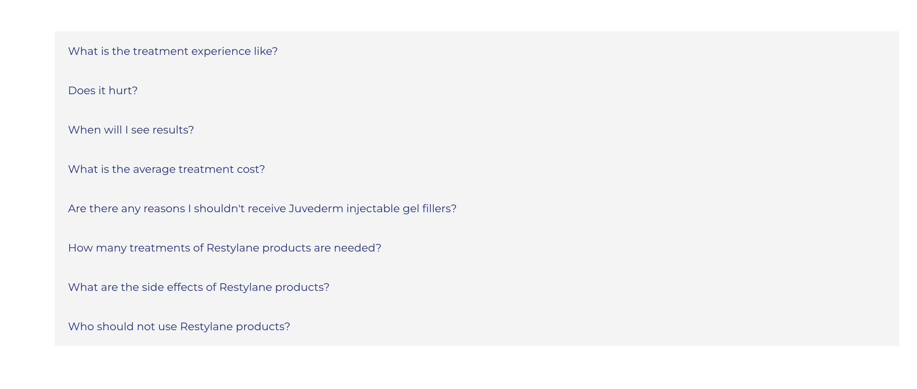This screenshot has height=389, width=917.
Task: Expand side effects of Restylane products
Action: tap(199, 287)
